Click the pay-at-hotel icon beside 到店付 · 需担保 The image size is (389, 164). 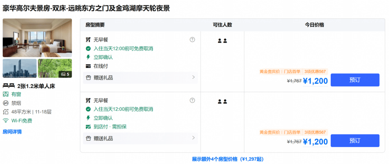pyautogui.click(x=88, y=127)
